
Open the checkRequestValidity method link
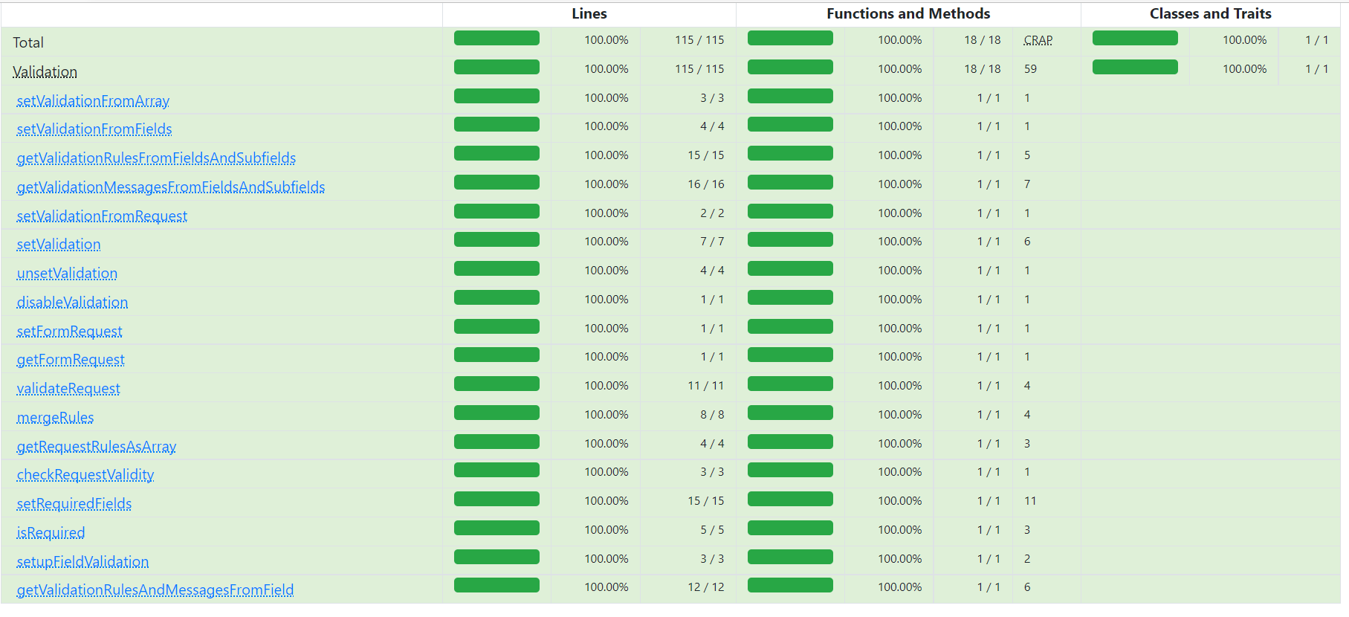pyautogui.click(x=85, y=475)
